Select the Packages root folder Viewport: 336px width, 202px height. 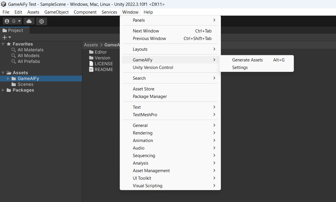point(23,90)
